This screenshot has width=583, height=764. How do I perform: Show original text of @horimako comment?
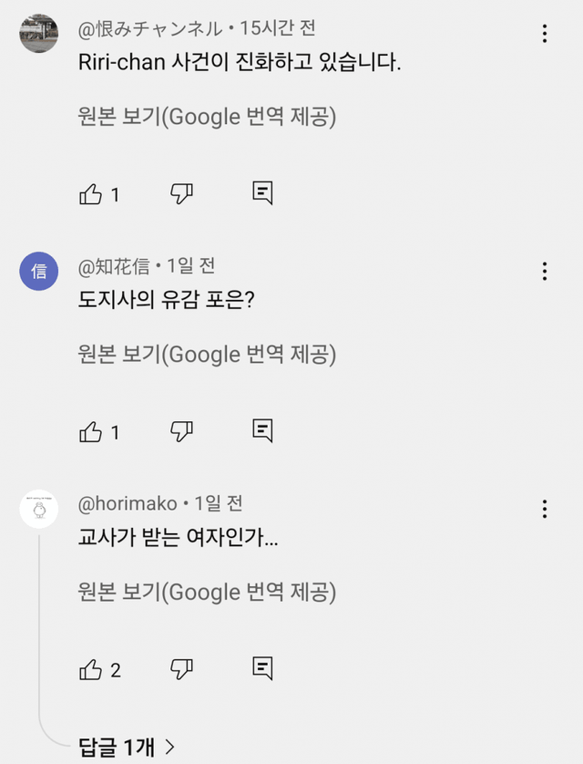(x=207, y=592)
